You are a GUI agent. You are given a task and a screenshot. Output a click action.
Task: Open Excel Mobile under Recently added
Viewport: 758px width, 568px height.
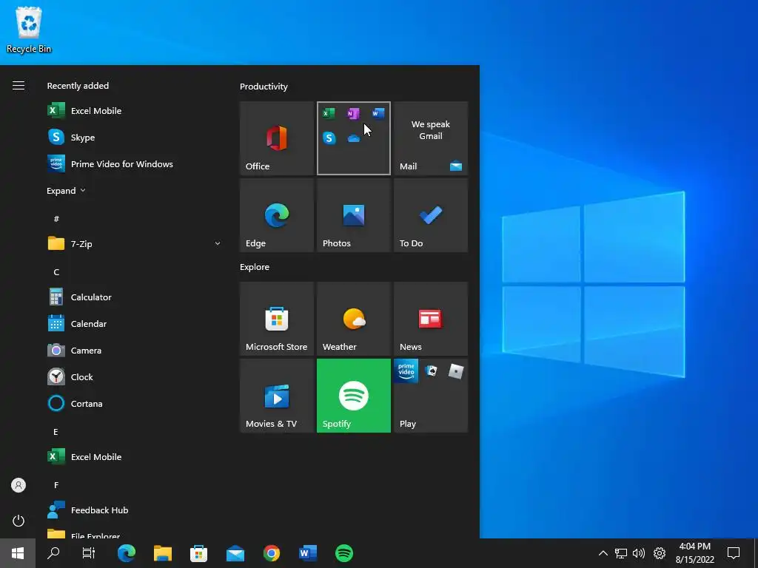point(133,111)
